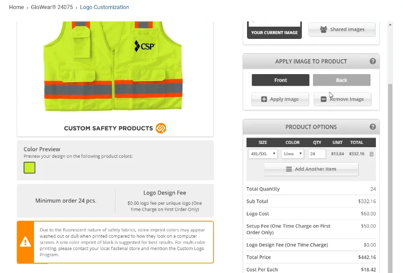403x273 pixels.
Task: Switch to the Front view tab
Action: tap(281, 80)
